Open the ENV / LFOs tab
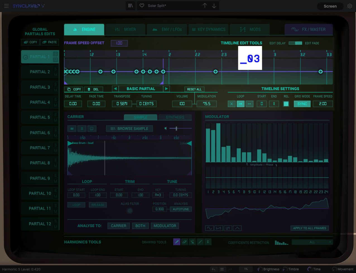The image size is (356, 273). pos(167,29)
